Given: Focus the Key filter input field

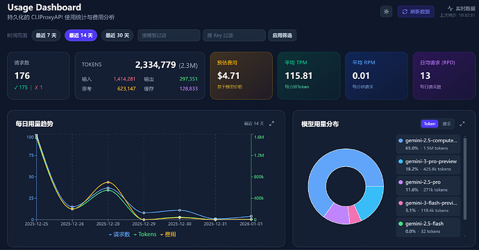Looking at the screenshot, I should [x=234, y=35].
